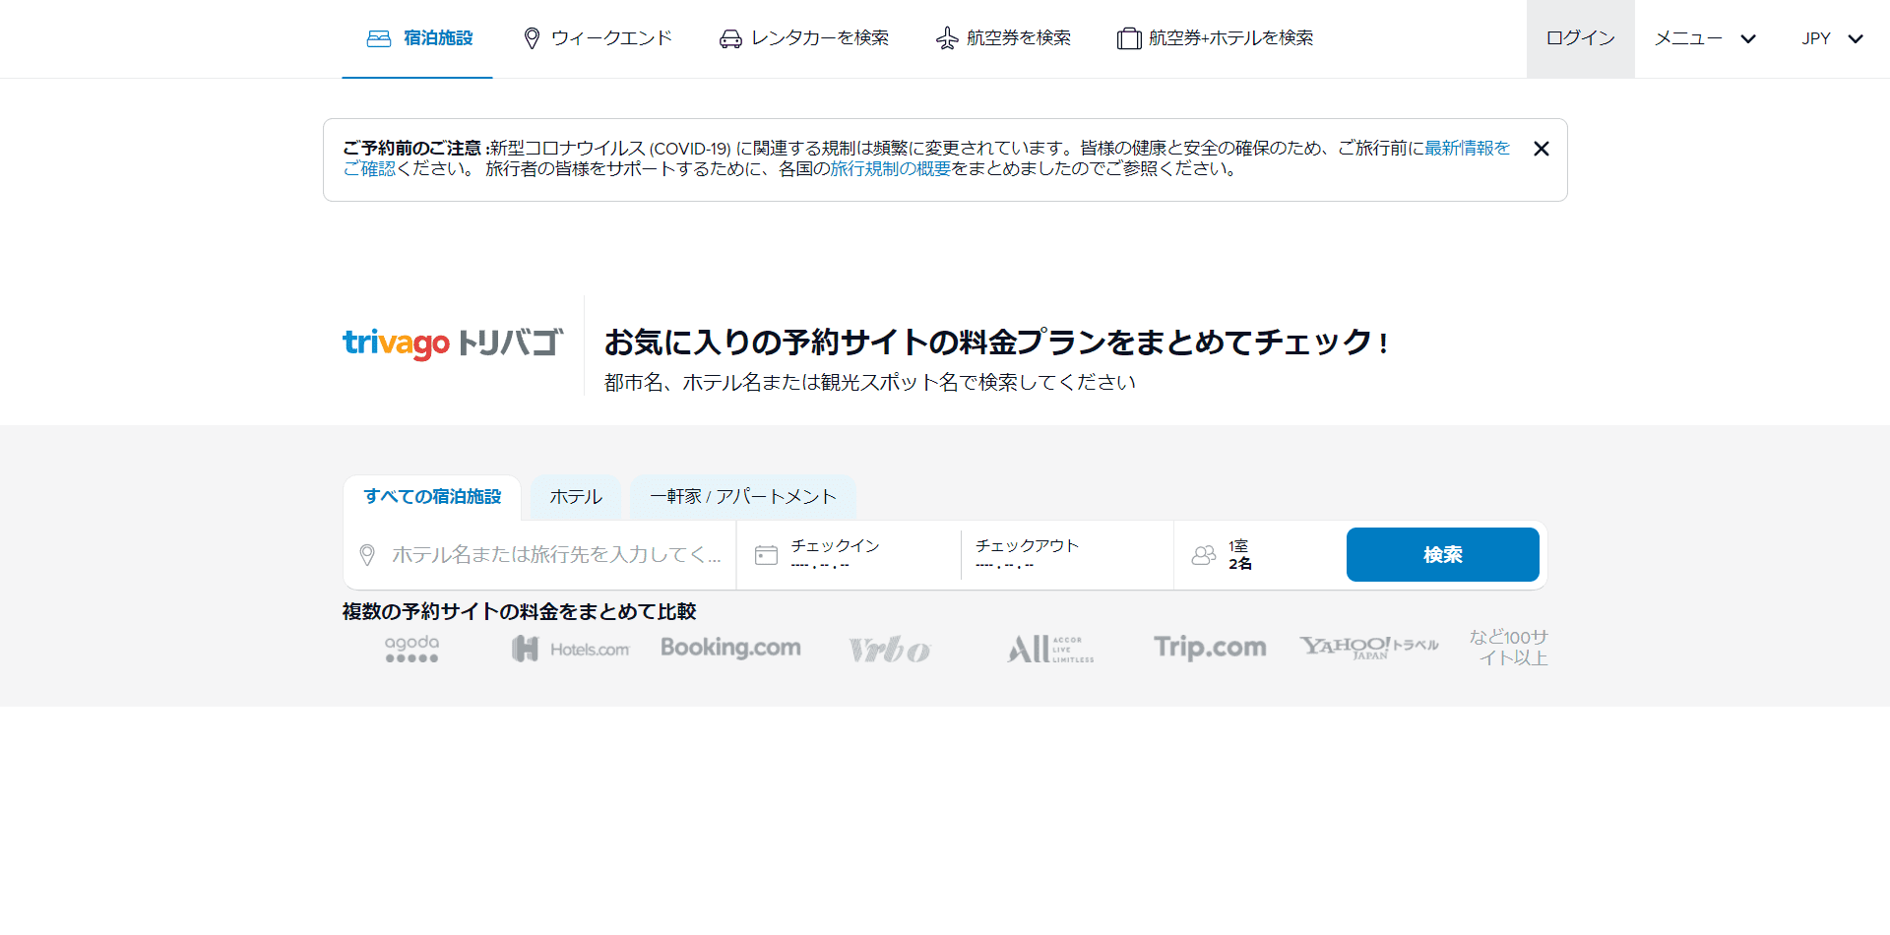
Task: Open 航空券を検索 in the navigation
Action: tap(1003, 38)
